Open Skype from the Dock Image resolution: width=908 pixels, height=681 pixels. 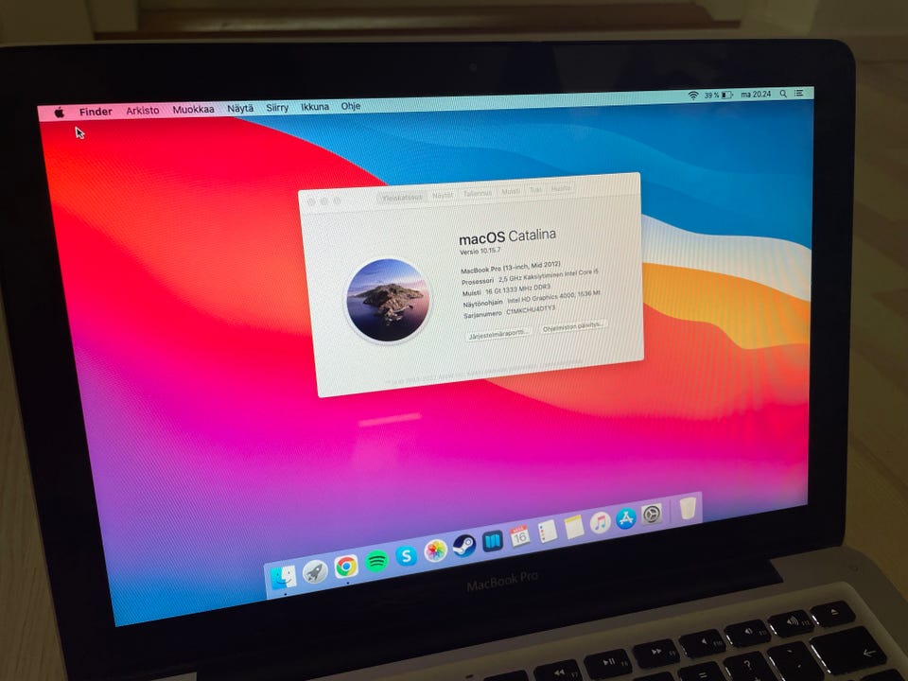[x=406, y=556]
